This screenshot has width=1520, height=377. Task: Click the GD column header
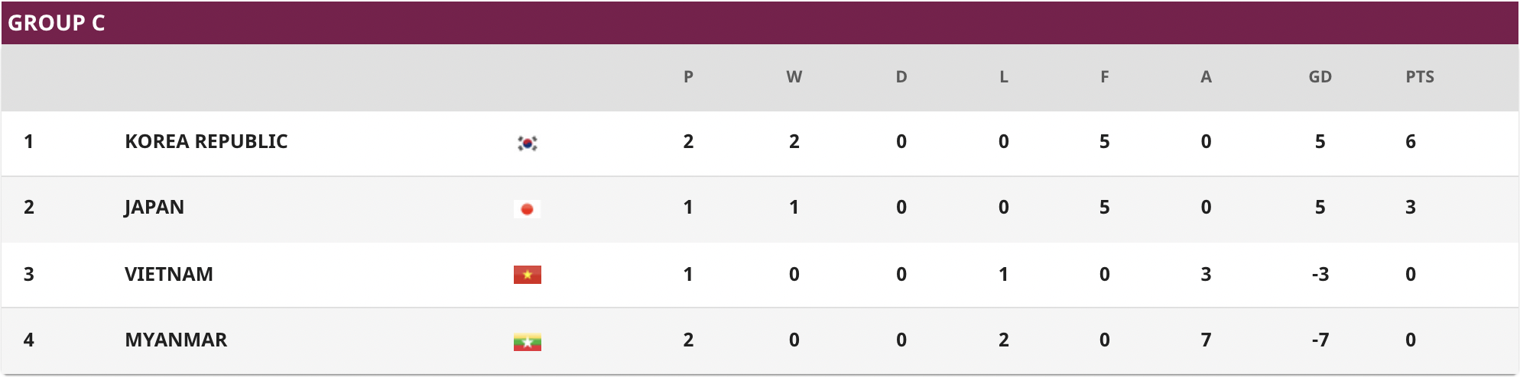point(1320,76)
